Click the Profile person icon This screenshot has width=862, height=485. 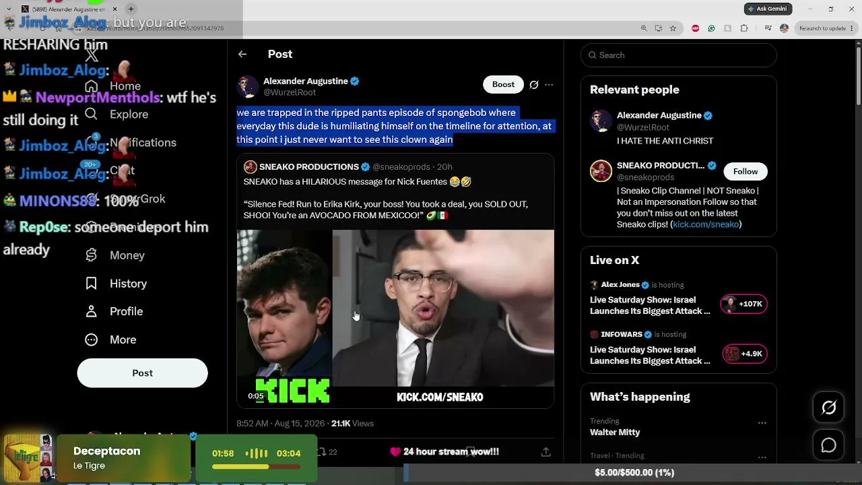(x=91, y=311)
